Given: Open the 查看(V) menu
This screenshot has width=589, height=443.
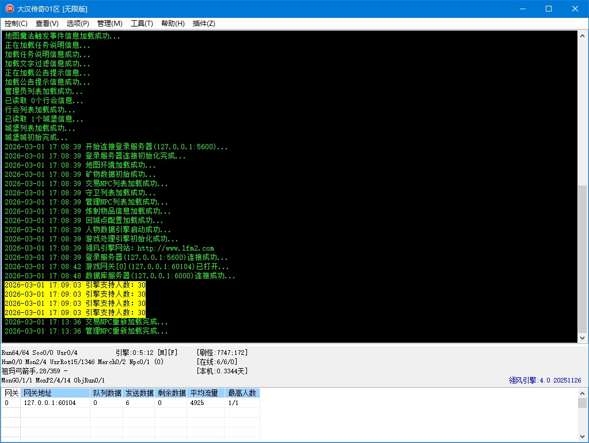Looking at the screenshot, I should click(x=47, y=24).
